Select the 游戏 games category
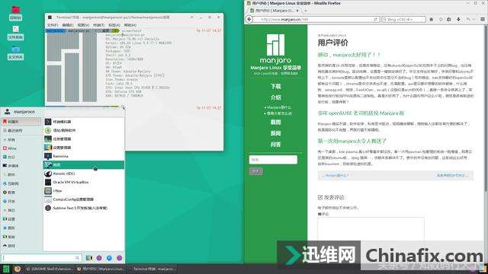The image size is (488, 274). [21, 246]
